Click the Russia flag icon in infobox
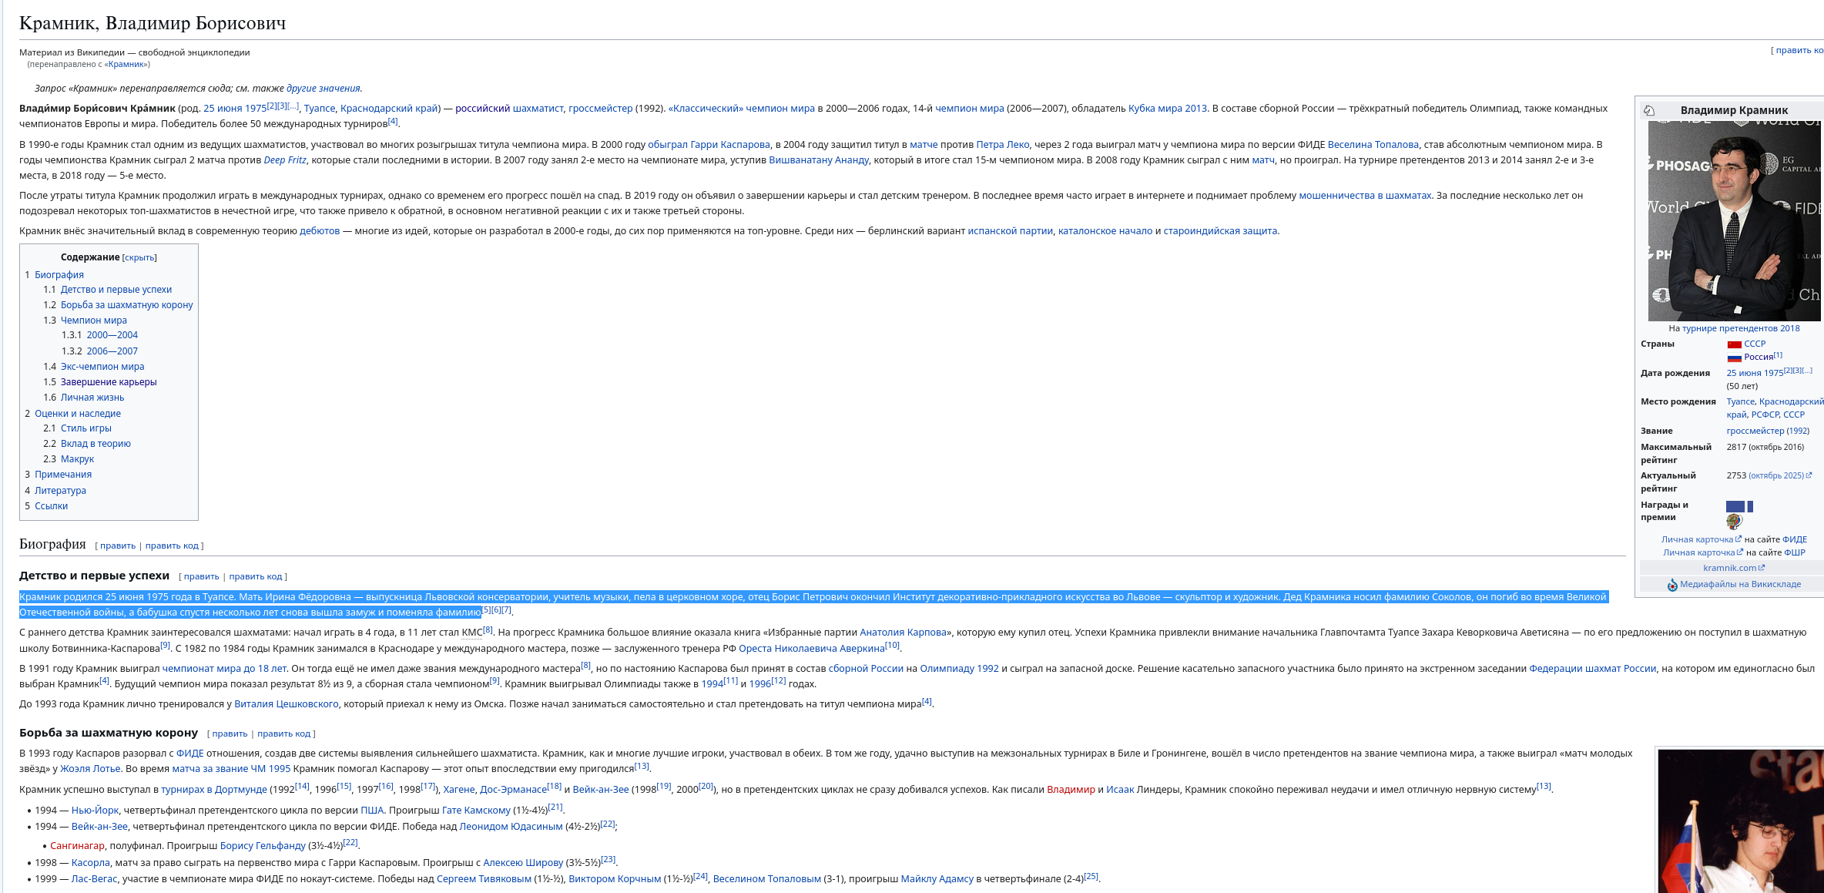The height and width of the screenshot is (893, 1824). pyautogui.click(x=1734, y=358)
